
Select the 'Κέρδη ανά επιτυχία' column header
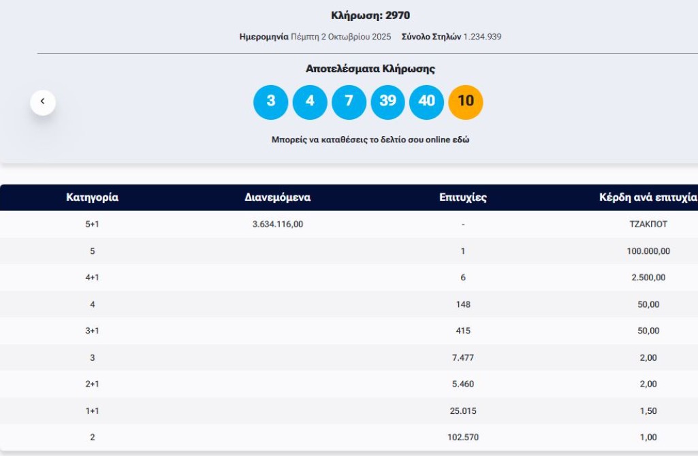[x=648, y=198]
